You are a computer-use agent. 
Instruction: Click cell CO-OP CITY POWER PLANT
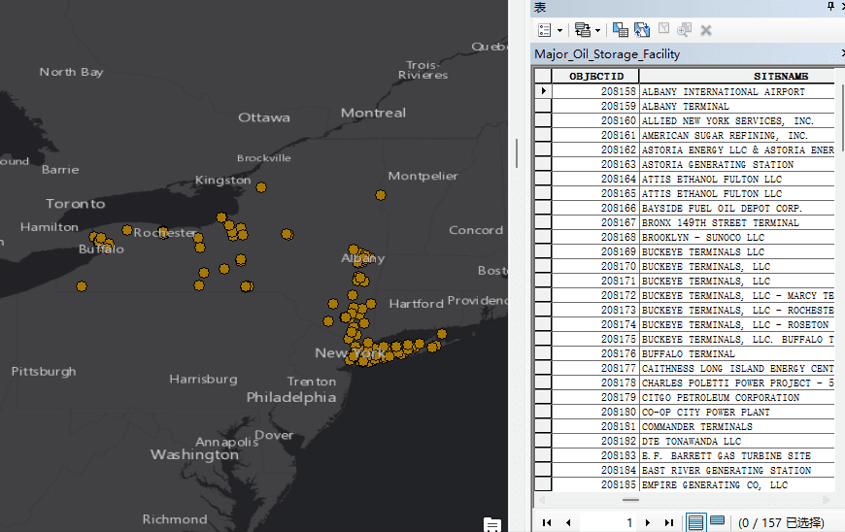pyautogui.click(x=737, y=412)
